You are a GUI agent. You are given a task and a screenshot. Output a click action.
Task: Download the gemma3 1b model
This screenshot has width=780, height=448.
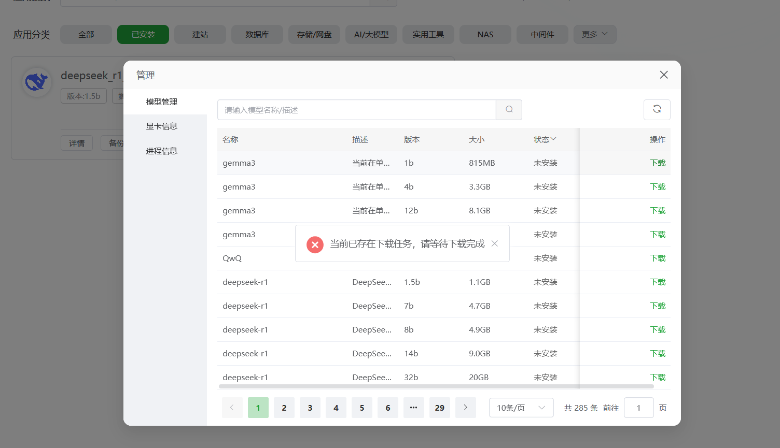point(658,163)
